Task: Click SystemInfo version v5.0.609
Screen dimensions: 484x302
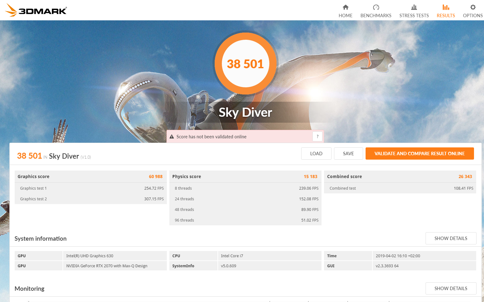Action: (x=269, y=266)
